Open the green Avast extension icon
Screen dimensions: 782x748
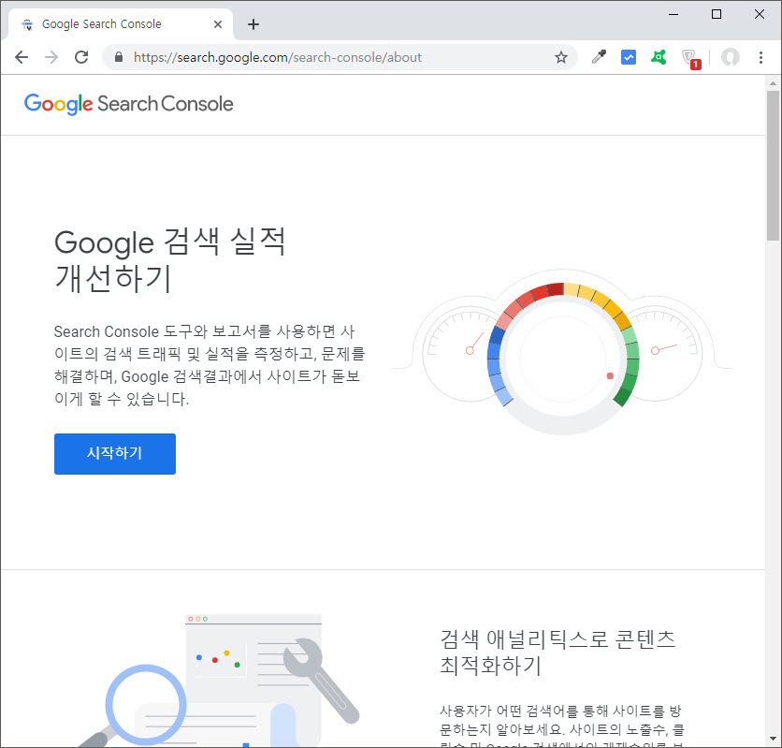[659, 57]
